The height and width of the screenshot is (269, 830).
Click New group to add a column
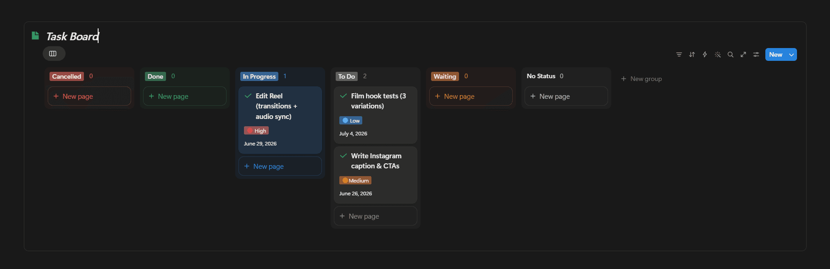click(642, 79)
